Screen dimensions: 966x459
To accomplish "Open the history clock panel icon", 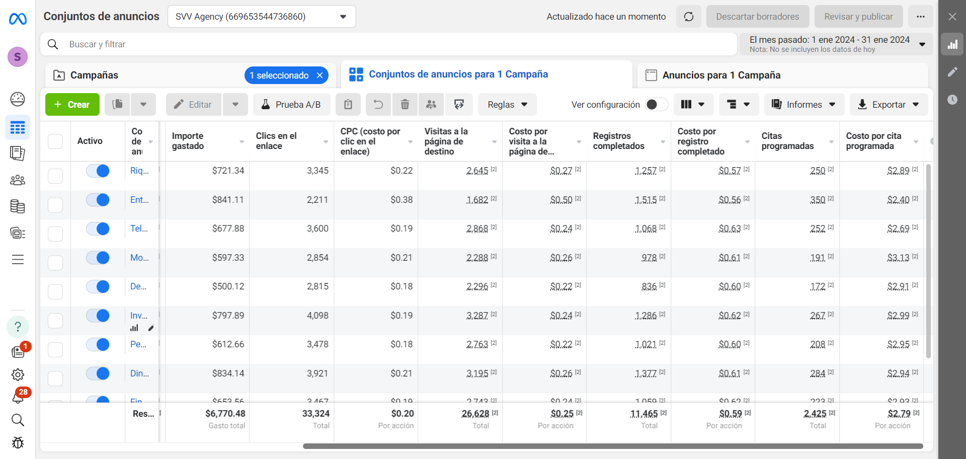I will [x=952, y=100].
